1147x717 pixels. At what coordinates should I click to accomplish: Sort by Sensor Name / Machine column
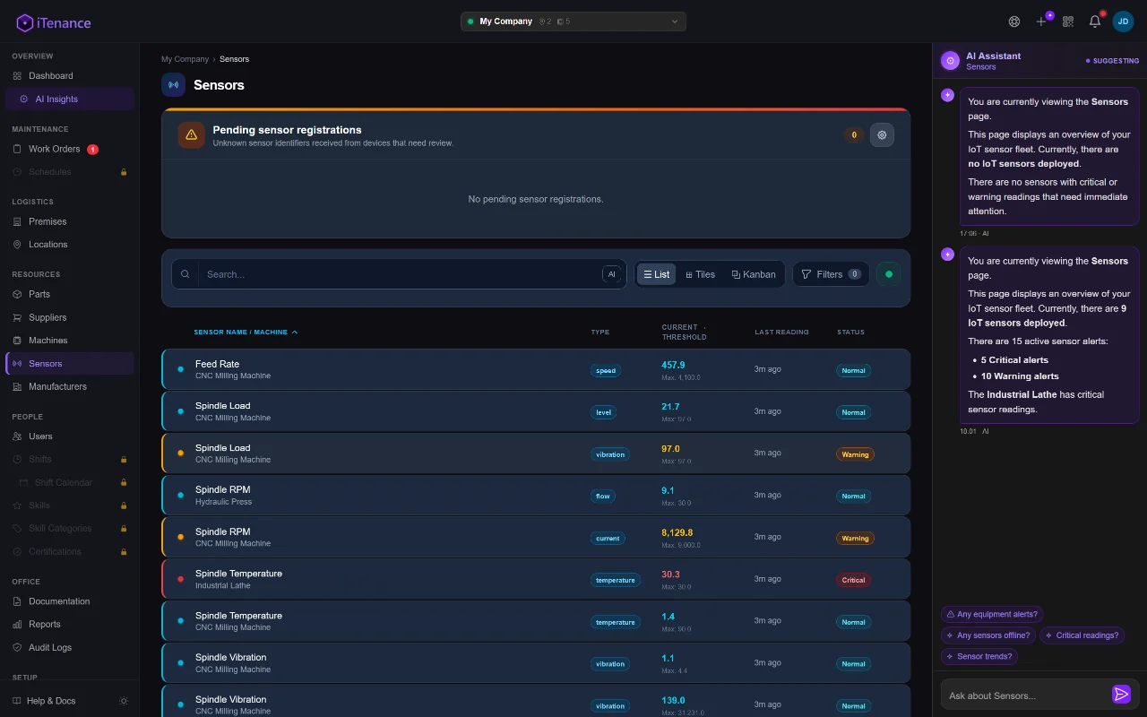coord(246,332)
